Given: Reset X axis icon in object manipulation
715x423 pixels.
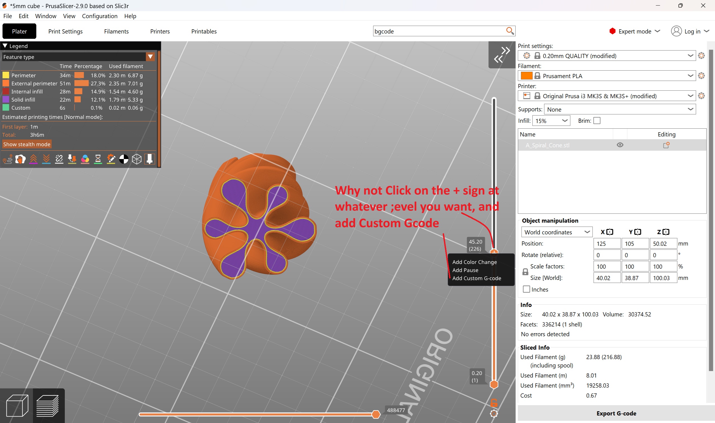Looking at the screenshot, I should coord(609,232).
